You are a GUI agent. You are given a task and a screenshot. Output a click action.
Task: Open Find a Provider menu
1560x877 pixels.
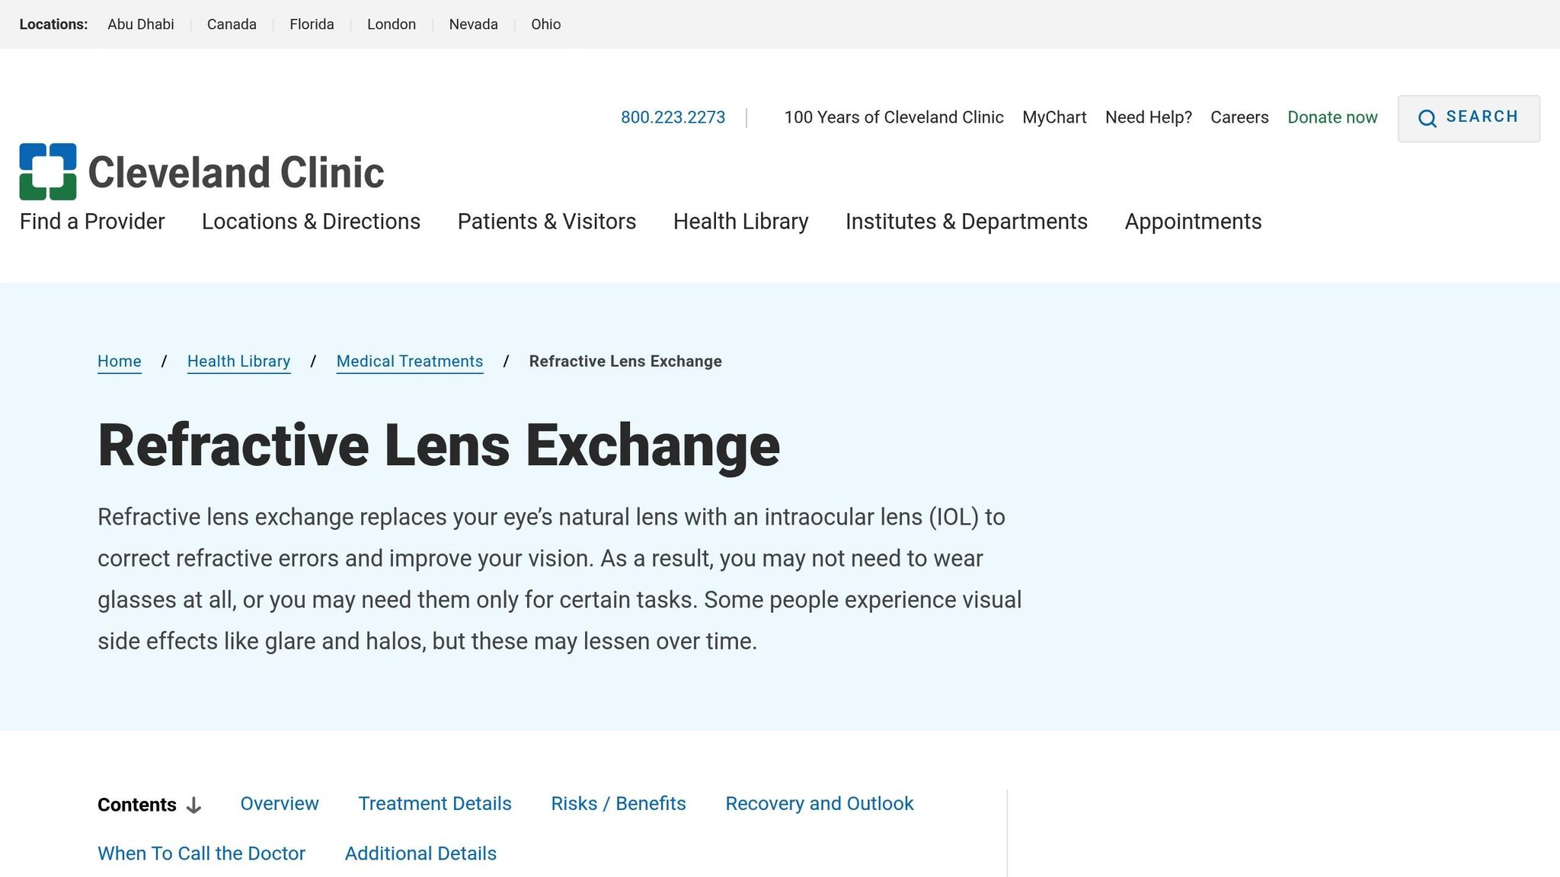coord(92,222)
